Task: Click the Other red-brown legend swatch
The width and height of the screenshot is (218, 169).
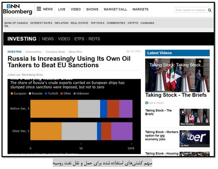Action: pos(62,93)
